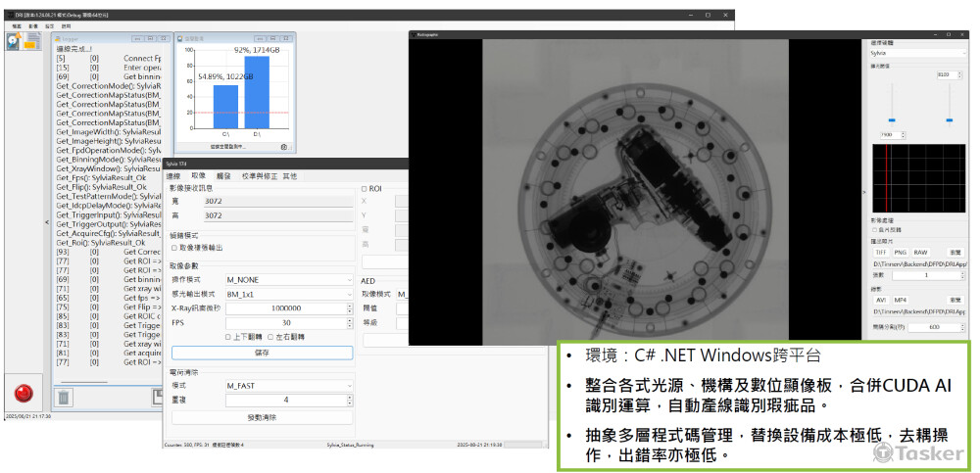Click the 7900 value stepper
This screenshot has width=980, height=473.
click(x=903, y=135)
